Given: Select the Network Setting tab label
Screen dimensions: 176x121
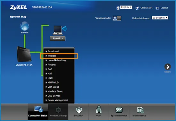Looking at the screenshot, I should [x=58, y=116].
